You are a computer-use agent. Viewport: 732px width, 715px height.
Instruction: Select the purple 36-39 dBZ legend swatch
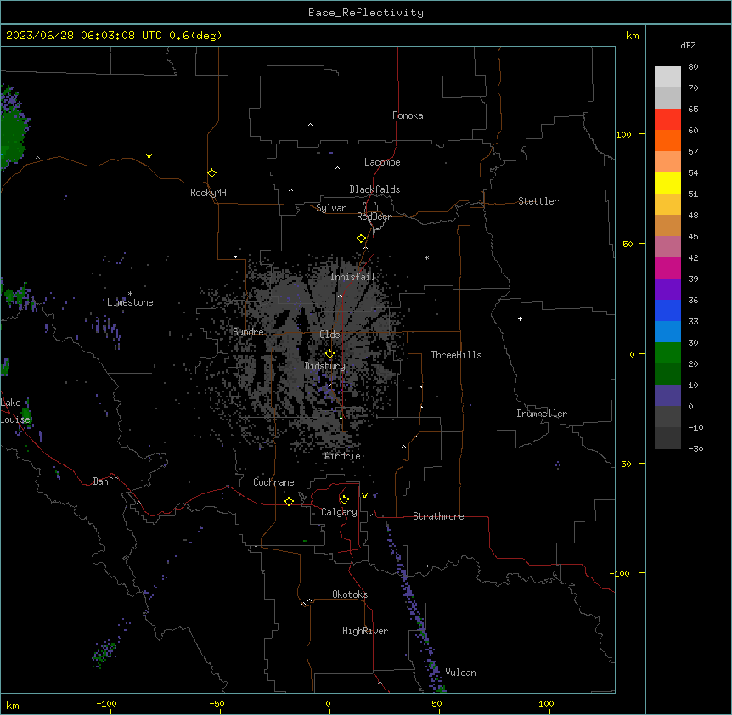pyautogui.click(x=667, y=290)
